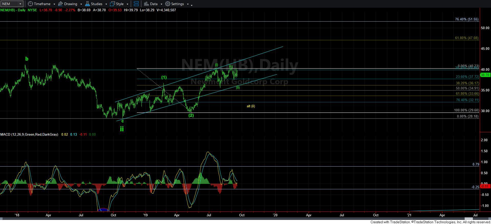
Task: Click the 0.00% (40.23) Fibonacci label
Action: [x=468, y=66]
